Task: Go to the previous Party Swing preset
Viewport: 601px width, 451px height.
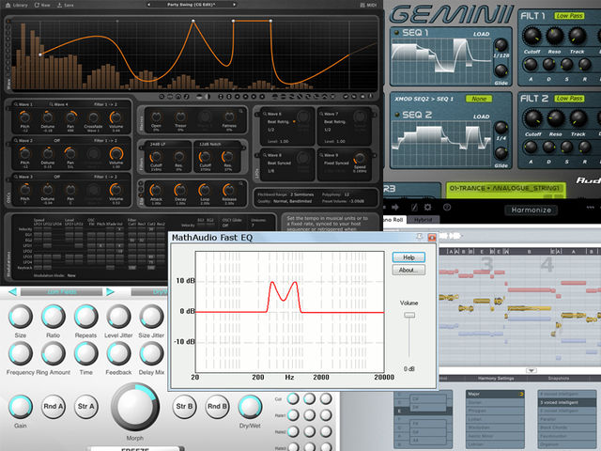Action: click(149, 5)
